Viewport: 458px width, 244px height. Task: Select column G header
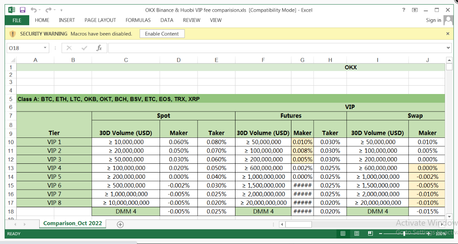tap(302, 60)
